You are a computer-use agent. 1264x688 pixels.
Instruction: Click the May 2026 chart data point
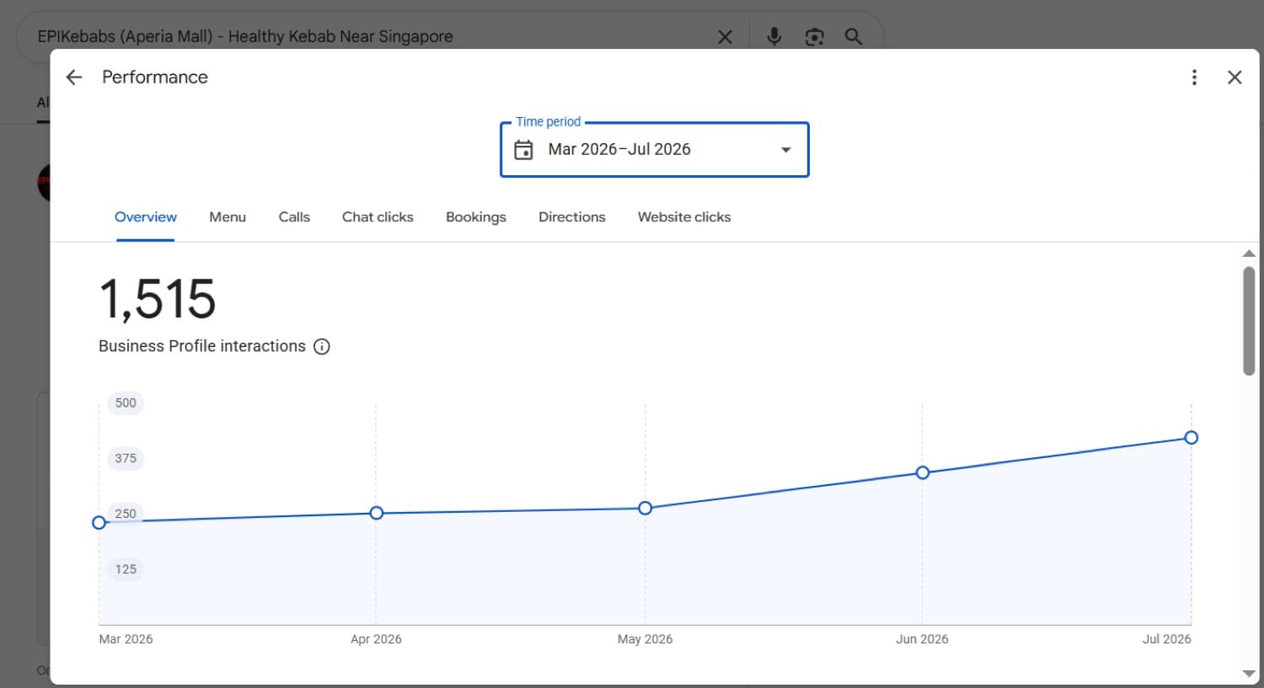pos(645,508)
